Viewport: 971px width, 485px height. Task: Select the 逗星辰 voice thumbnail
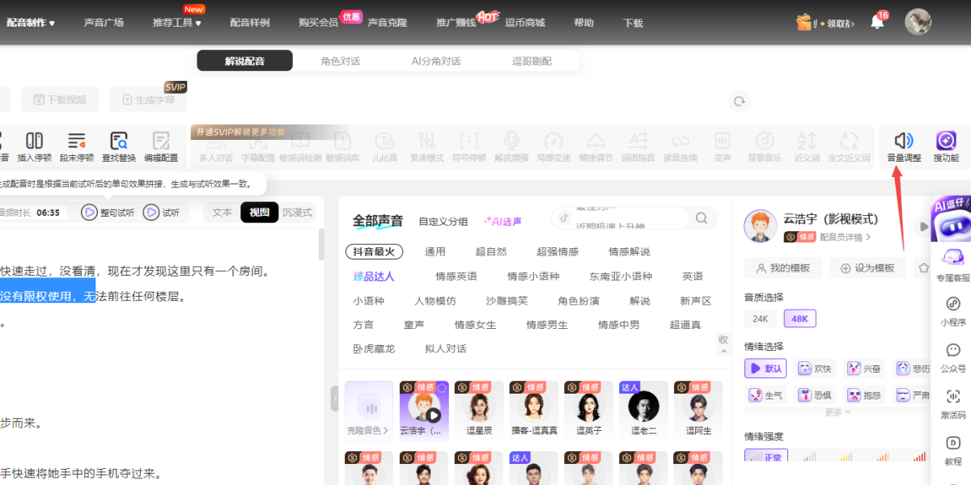[x=479, y=409]
